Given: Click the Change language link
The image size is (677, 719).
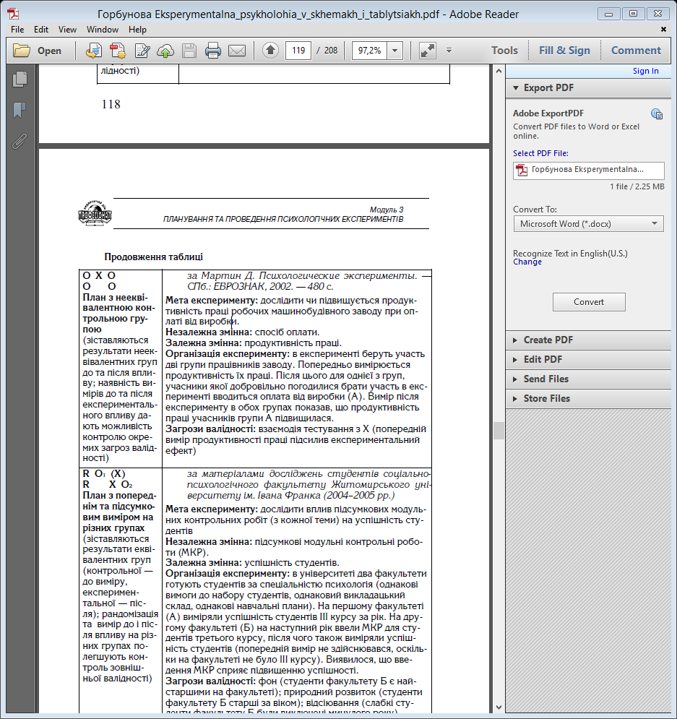Looking at the screenshot, I should 527,262.
